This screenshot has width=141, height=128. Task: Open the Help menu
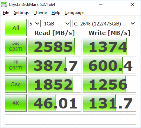pyautogui.click(x=56, y=13)
